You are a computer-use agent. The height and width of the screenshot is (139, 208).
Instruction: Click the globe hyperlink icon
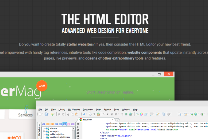pos(130,114)
